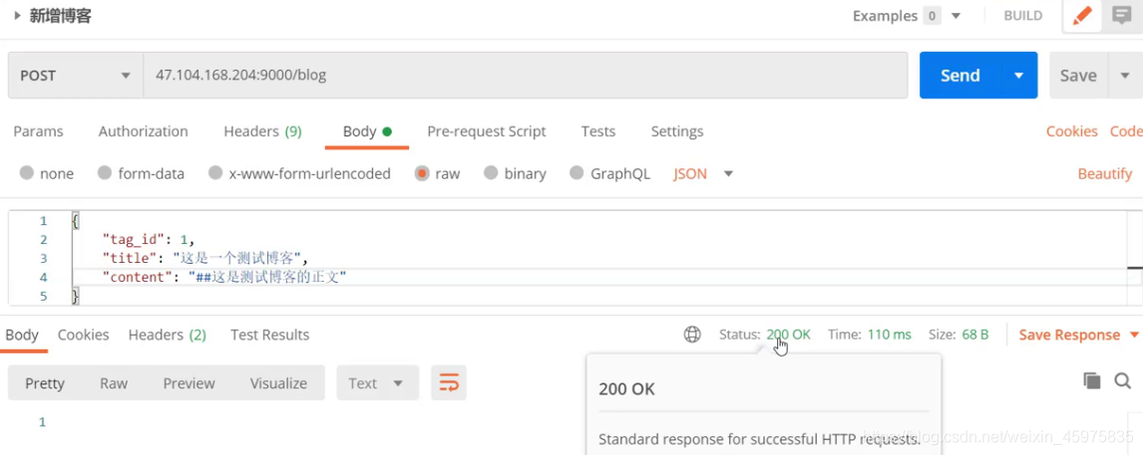
Task: Copy the response with the copy icon
Action: click(x=1091, y=380)
